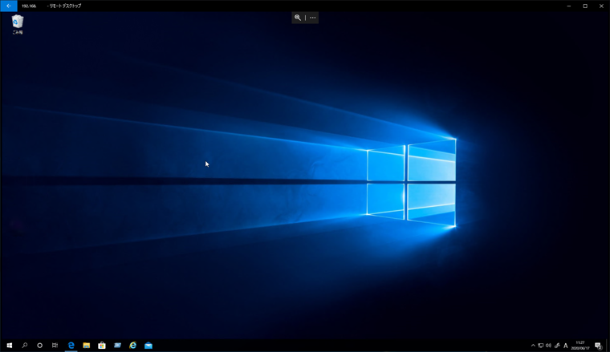Screen dimensions: 610x352
Task: Minimize the Remote Desktop window
Action: (x=569, y=6)
